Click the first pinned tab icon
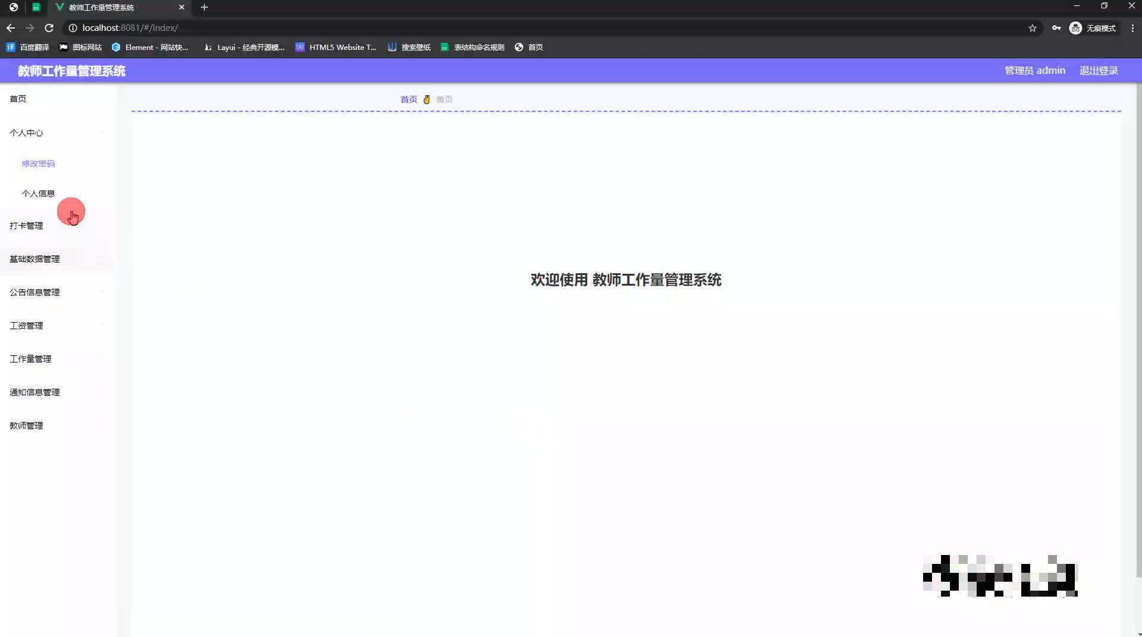The width and height of the screenshot is (1142, 637). (x=13, y=7)
